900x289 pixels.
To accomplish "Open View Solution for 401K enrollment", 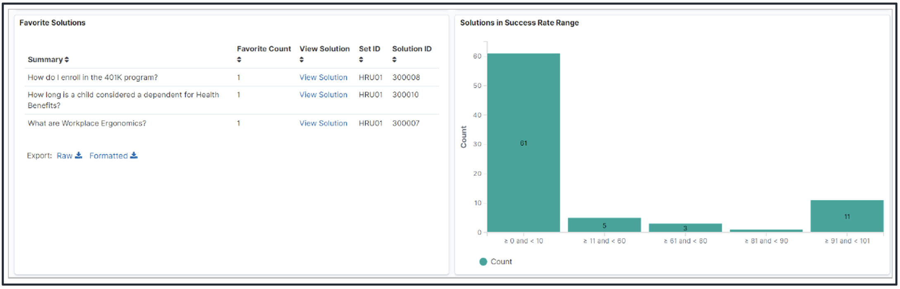I will [x=323, y=78].
